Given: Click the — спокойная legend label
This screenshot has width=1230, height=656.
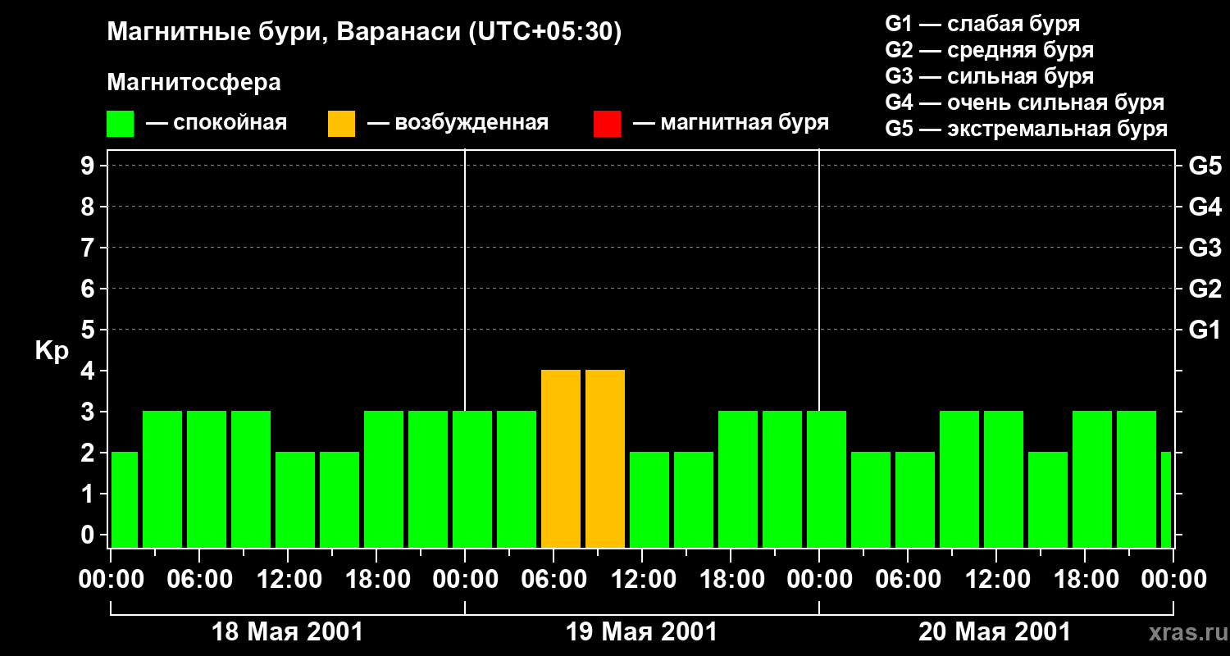Looking at the screenshot, I should [216, 123].
